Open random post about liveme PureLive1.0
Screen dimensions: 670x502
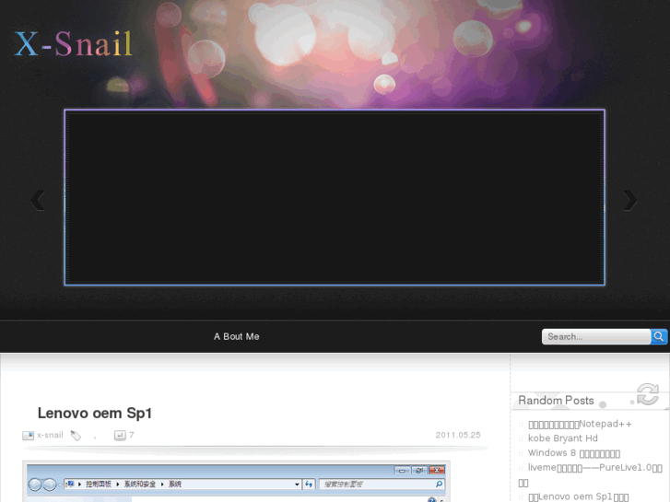(590, 474)
